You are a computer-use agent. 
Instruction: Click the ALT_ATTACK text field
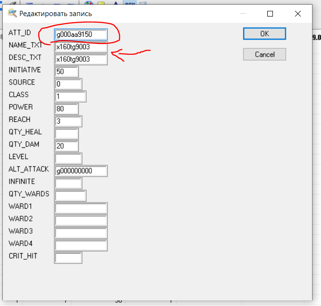81,170
